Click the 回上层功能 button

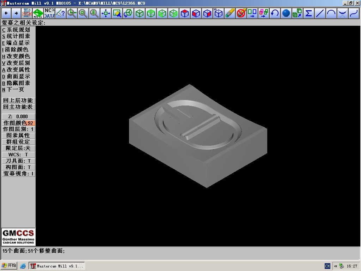(x=18, y=101)
